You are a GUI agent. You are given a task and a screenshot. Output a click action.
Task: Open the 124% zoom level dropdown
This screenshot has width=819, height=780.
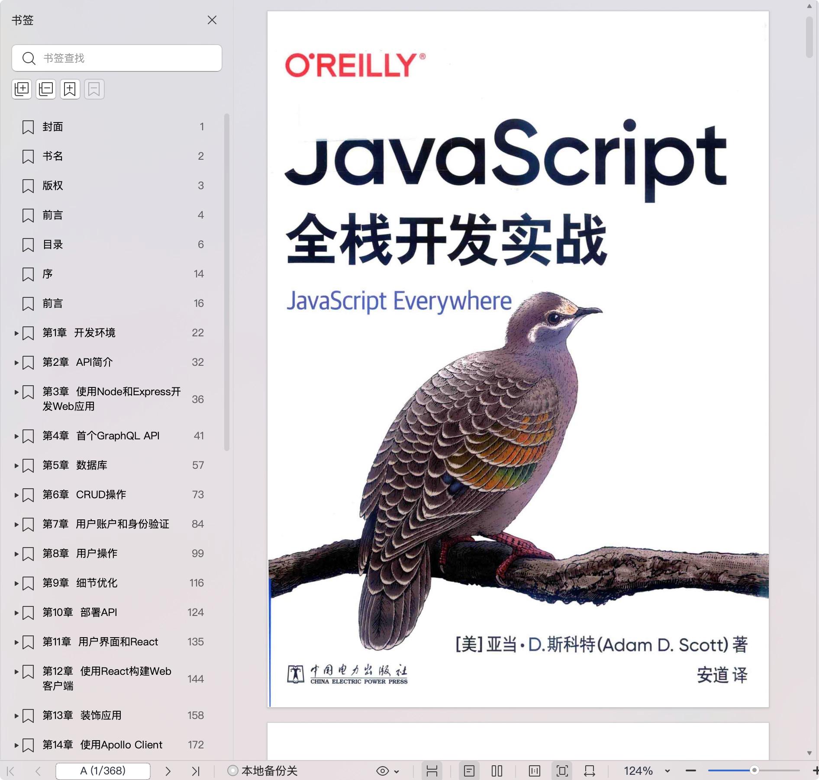(667, 771)
